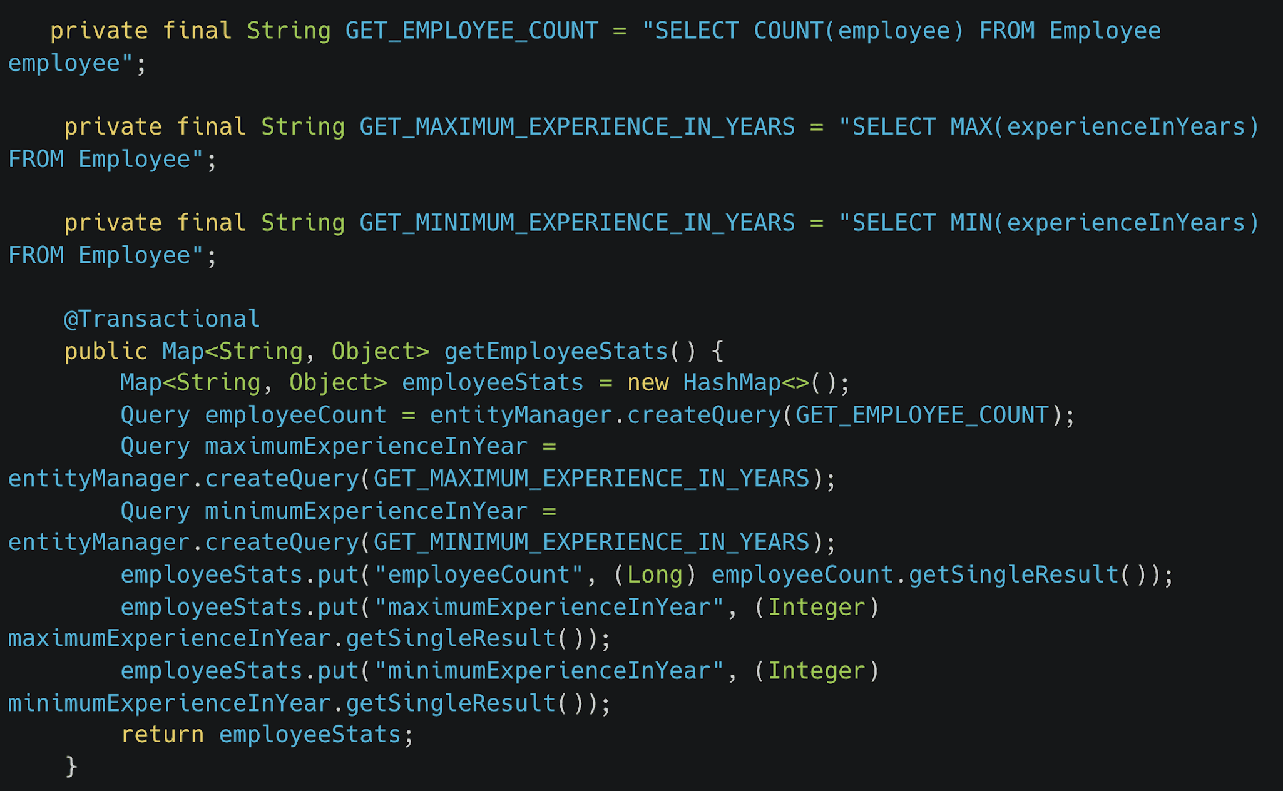Click the @Transactional annotation
1283x791 pixels.
(161, 319)
